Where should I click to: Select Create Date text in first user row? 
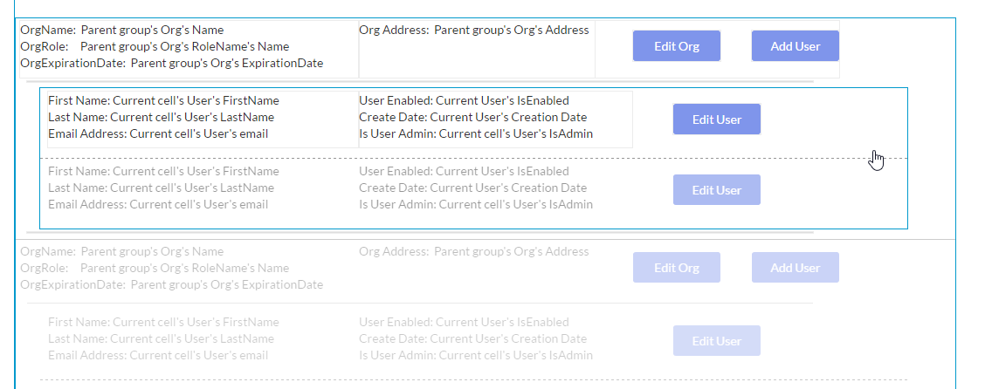(472, 117)
